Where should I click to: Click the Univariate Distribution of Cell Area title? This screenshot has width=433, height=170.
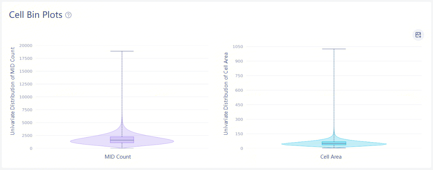click(226, 93)
